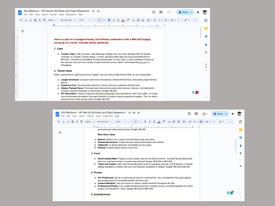Open zoom 100% dropdown in top window

(x=52, y=20)
